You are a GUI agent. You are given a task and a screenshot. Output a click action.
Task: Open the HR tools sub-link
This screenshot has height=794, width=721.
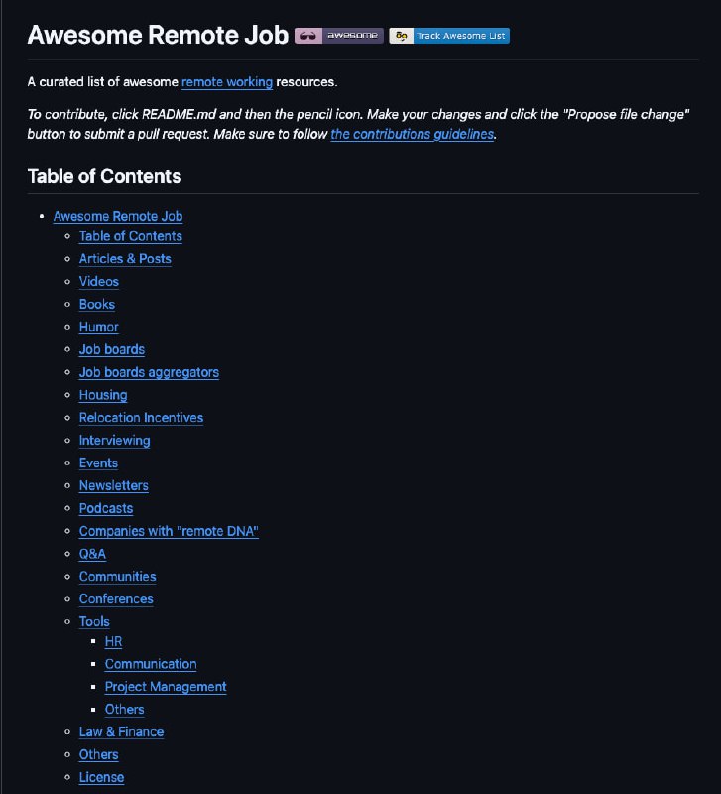[114, 642]
